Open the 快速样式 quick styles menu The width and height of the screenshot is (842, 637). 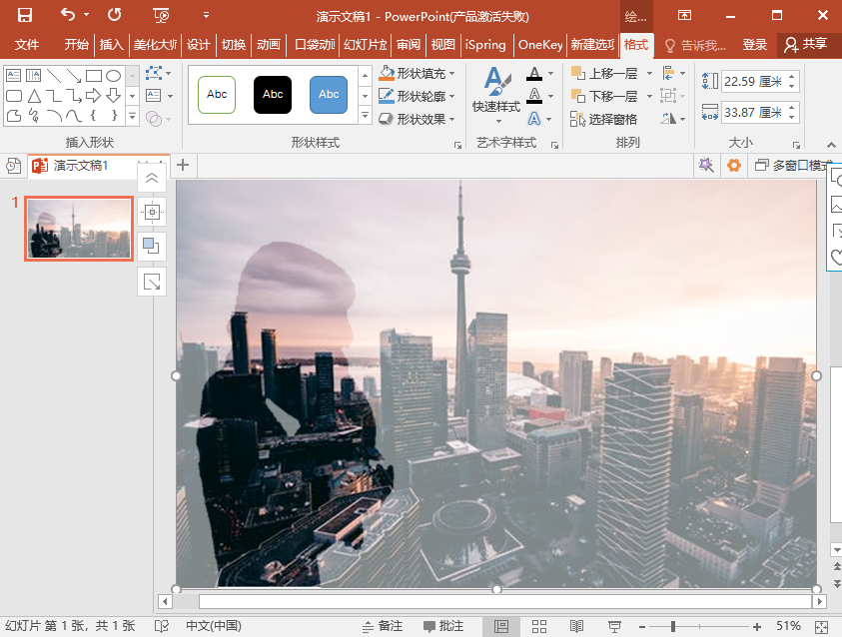click(x=496, y=94)
